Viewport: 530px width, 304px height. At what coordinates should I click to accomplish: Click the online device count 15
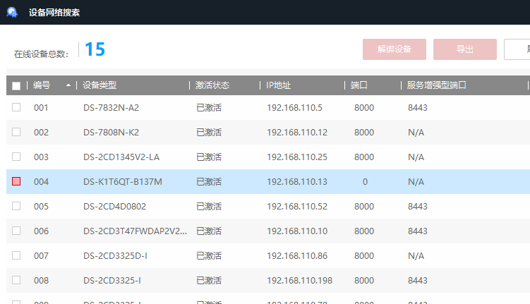(x=95, y=49)
